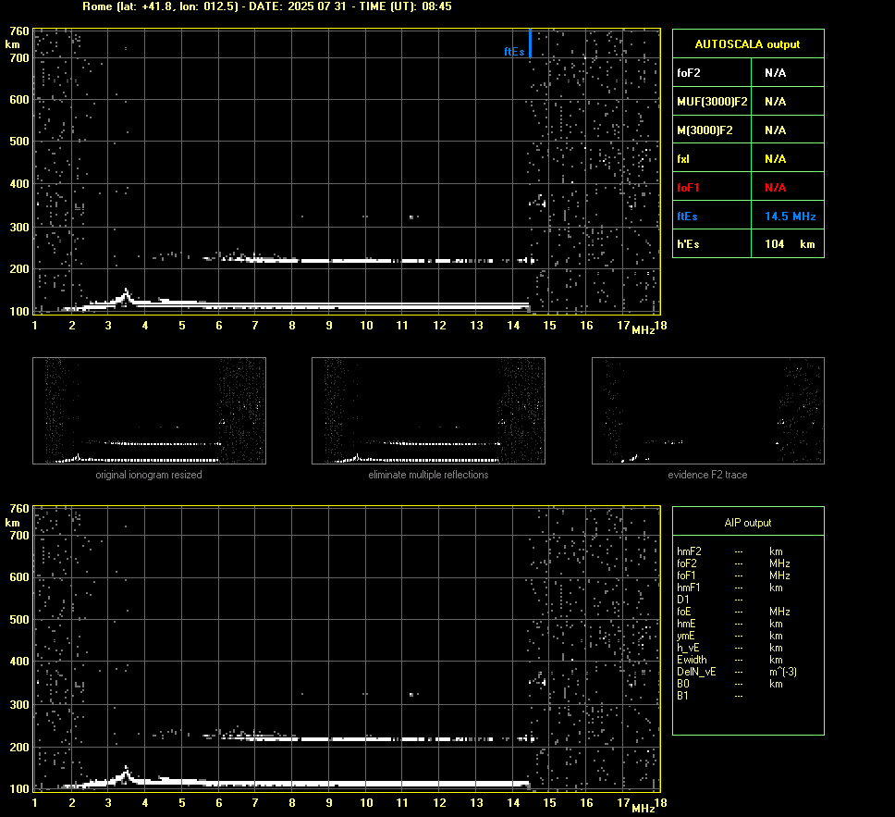Click the 'original ionogram resized' caption
Screen dimensions: 895x817
click(x=149, y=475)
